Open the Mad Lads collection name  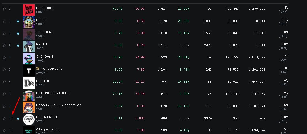click(x=45, y=8)
